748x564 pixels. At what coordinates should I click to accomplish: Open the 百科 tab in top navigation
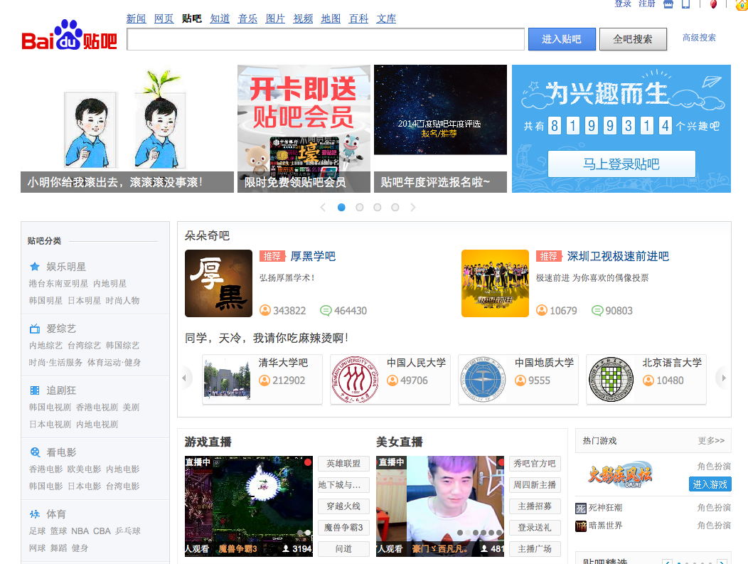pyautogui.click(x=358, y=18)
